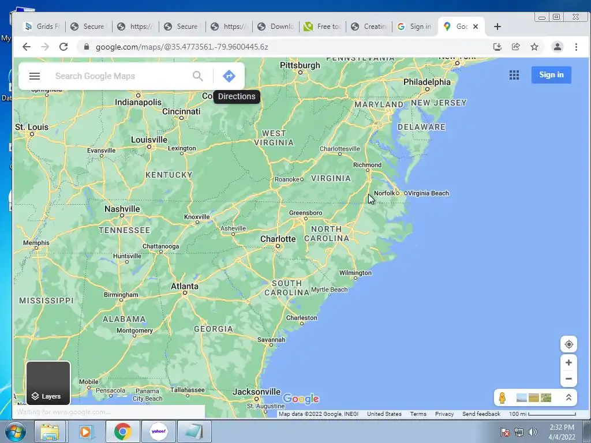
Task: Click the volume speaker tray icon
Action: pos(533,432)
